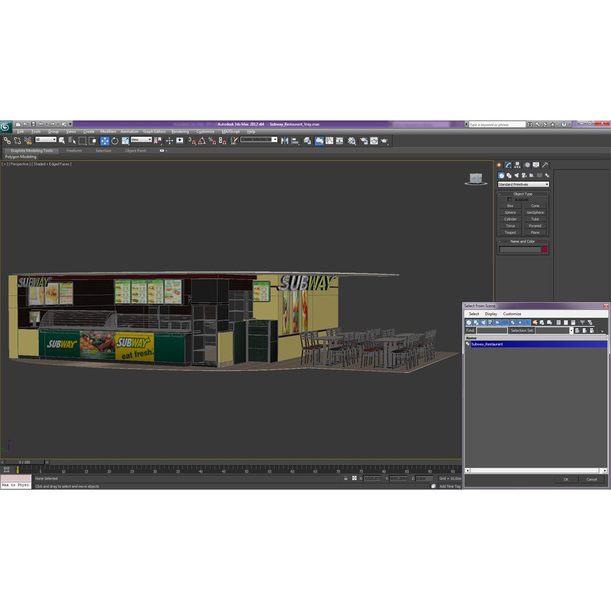Click the Mirror tool icon

coord(285,141)
